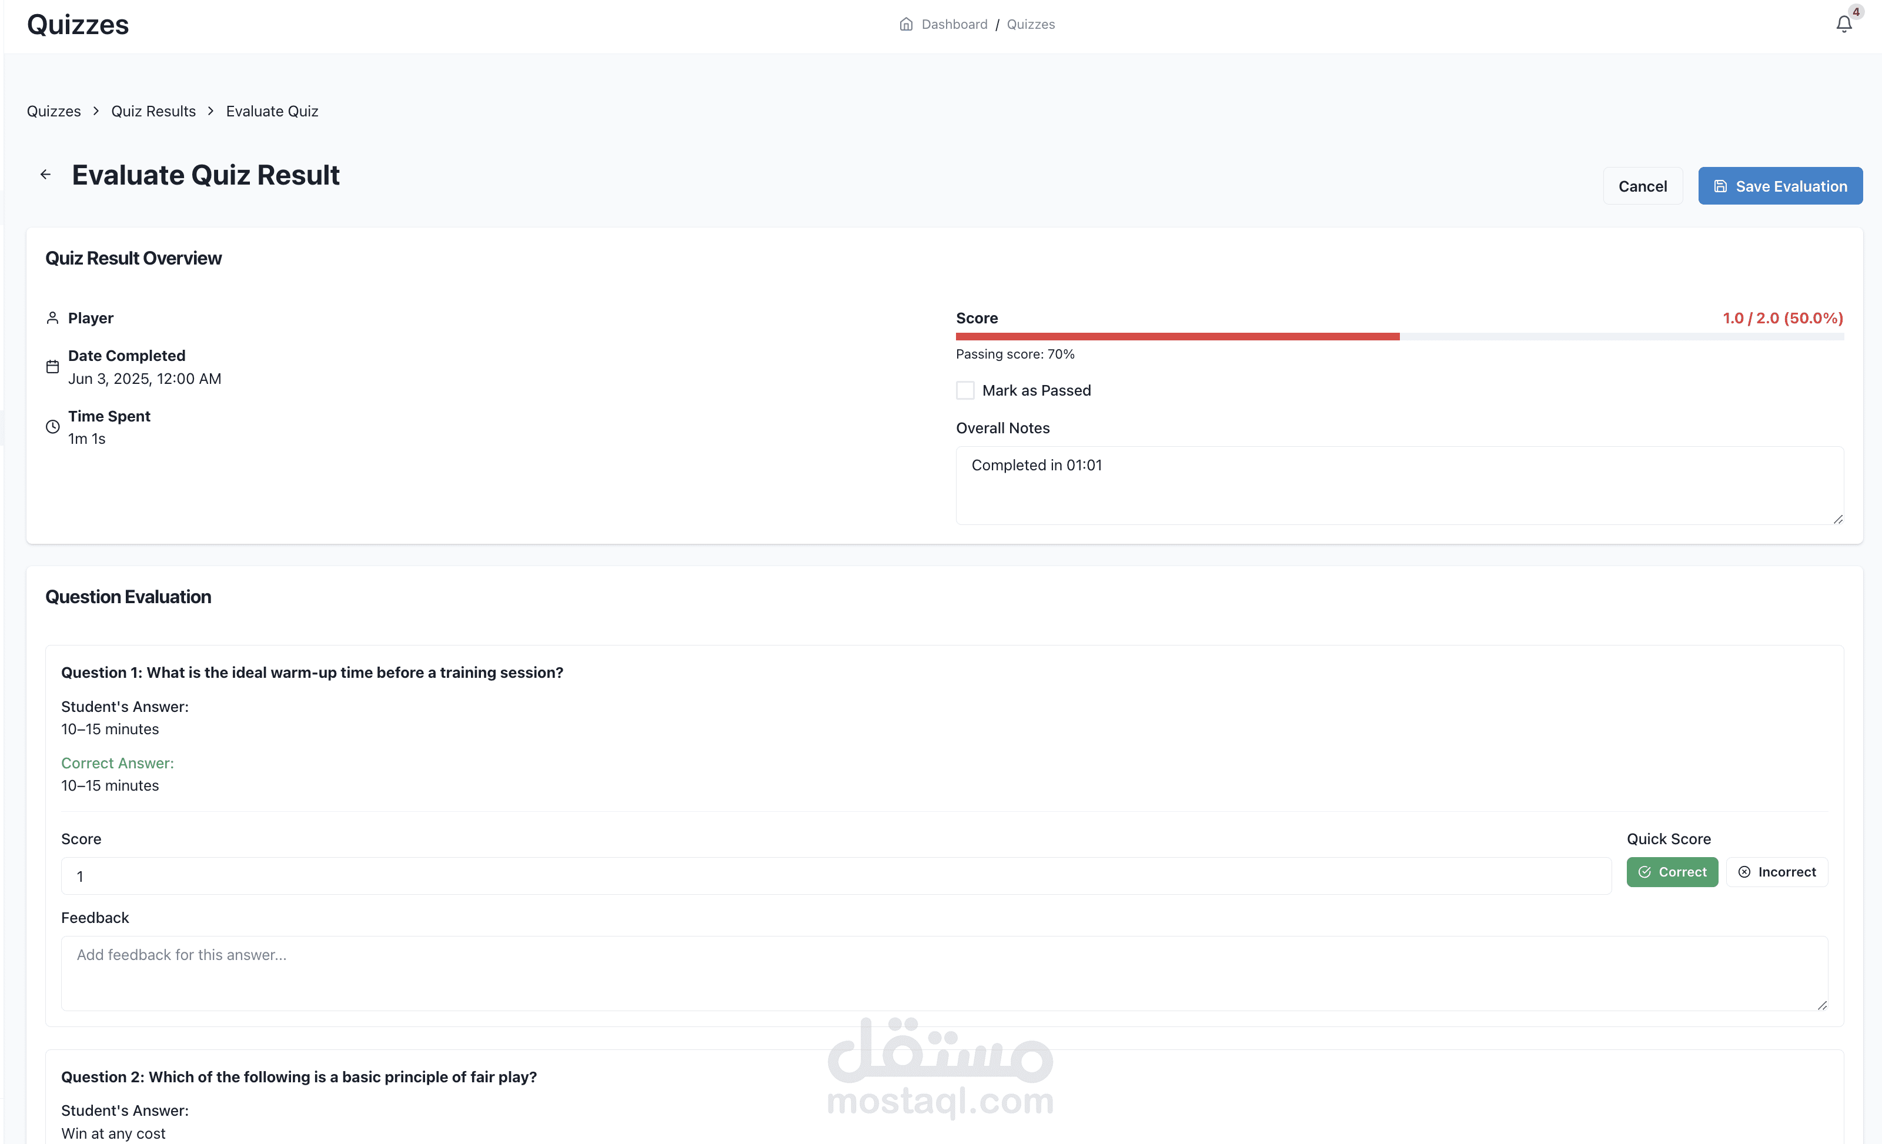
Task: Click the Question 1 Feedback text box
Action: click(945, 975)
